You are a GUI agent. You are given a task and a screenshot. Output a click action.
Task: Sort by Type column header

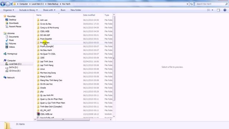[x=107, y=15]
